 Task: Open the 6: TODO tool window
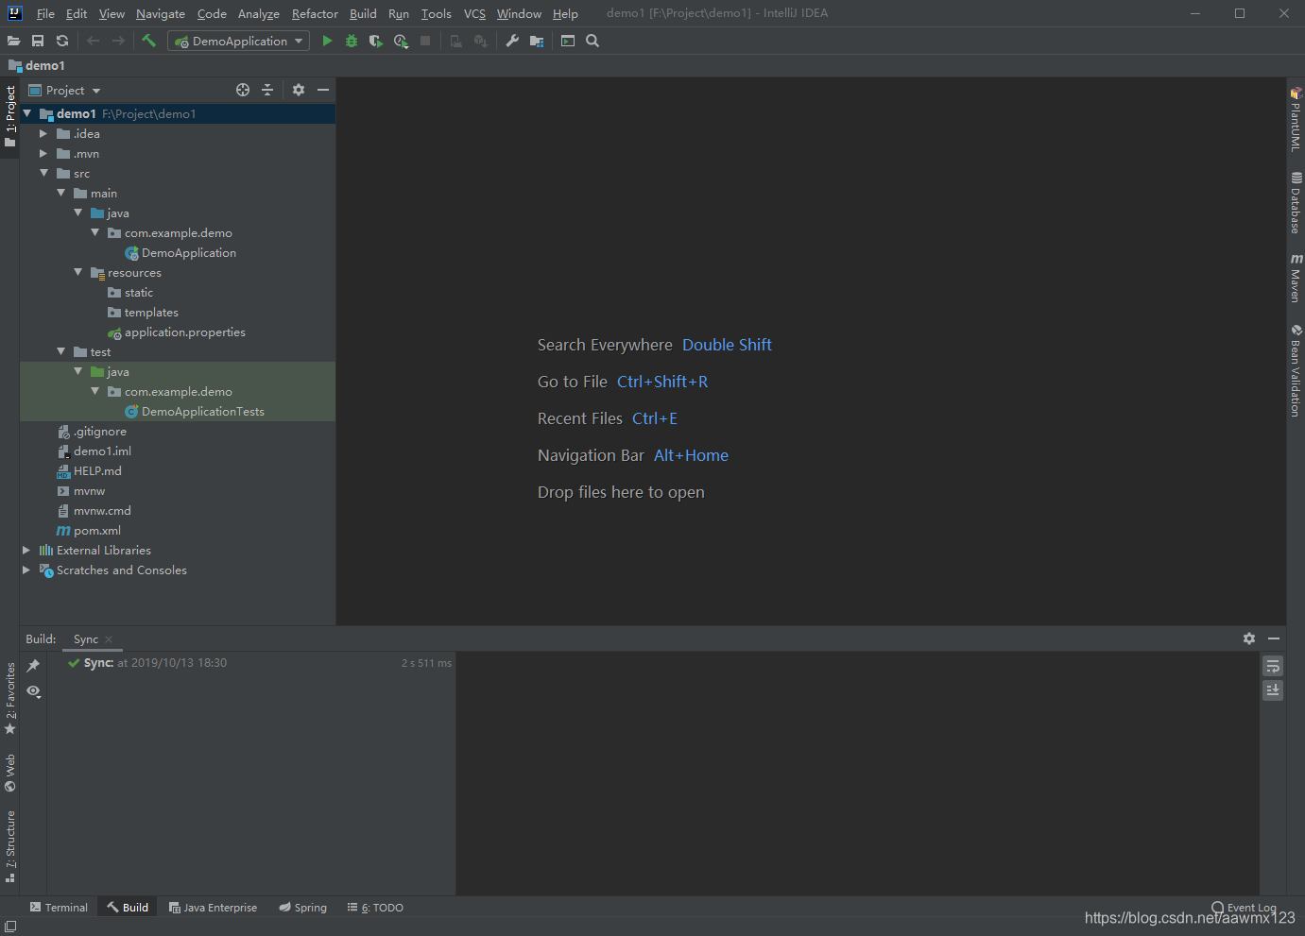coord(375,908)
